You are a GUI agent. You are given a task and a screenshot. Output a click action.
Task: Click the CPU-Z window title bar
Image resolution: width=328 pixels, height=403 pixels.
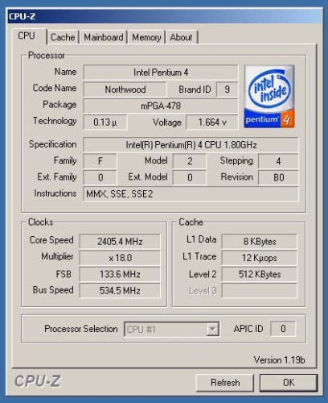pyautogui.click(x=165, y=16)
